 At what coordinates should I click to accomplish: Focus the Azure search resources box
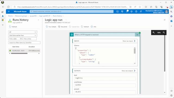click(72, 11)
